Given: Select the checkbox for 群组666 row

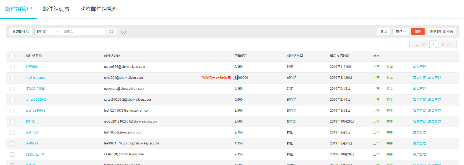Looking at the screenshot, I should [12, 67].
